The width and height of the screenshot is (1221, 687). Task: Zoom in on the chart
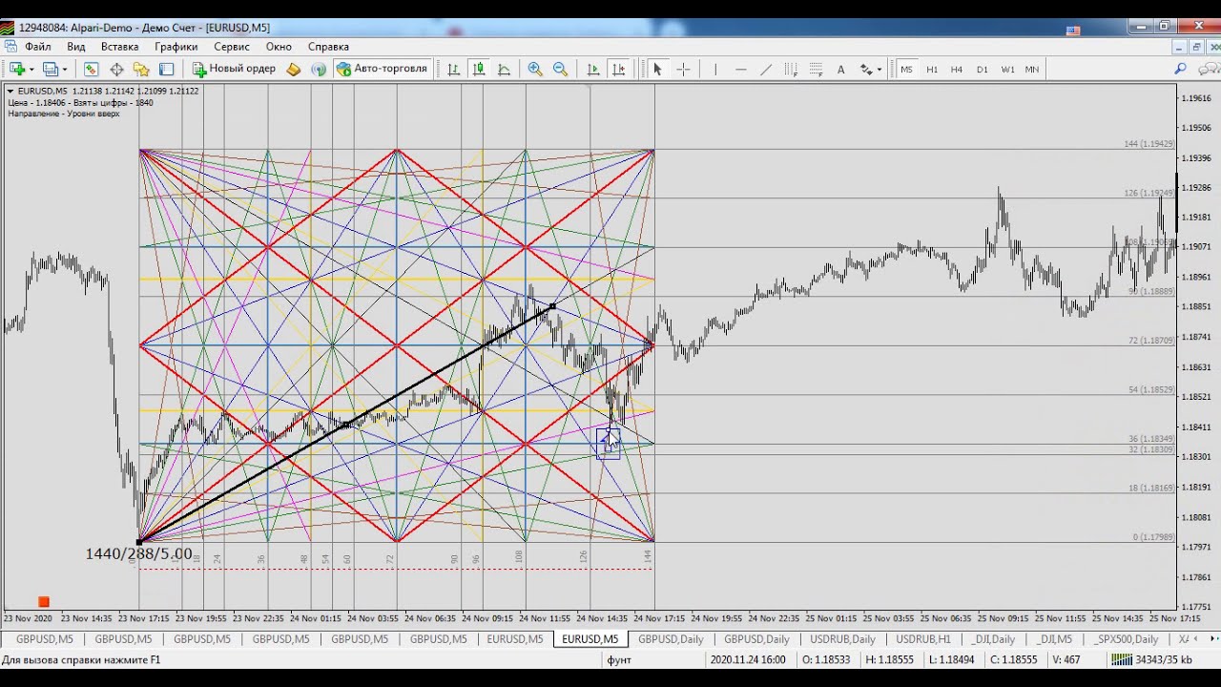[x=535, y=69]
